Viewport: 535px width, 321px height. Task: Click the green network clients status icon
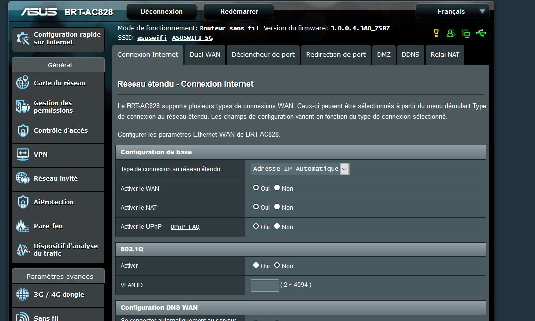[x=466, y=33]
